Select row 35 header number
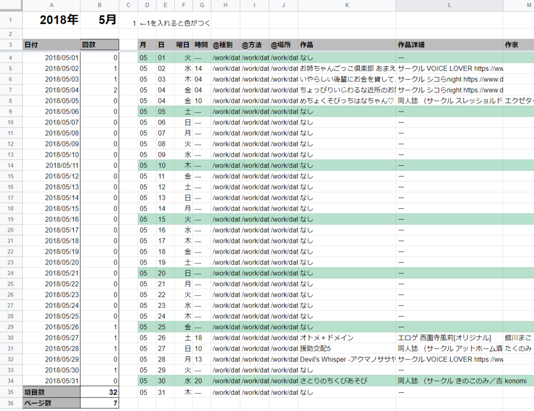This screenshot has width=534, height=411. point(11,392)
